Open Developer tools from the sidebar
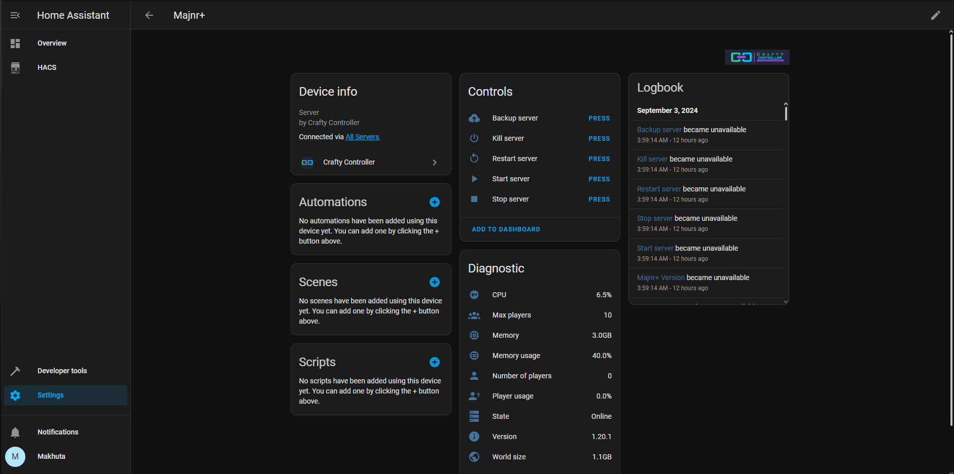The width and height of the screenshot is (954, 474). (65, 371)
